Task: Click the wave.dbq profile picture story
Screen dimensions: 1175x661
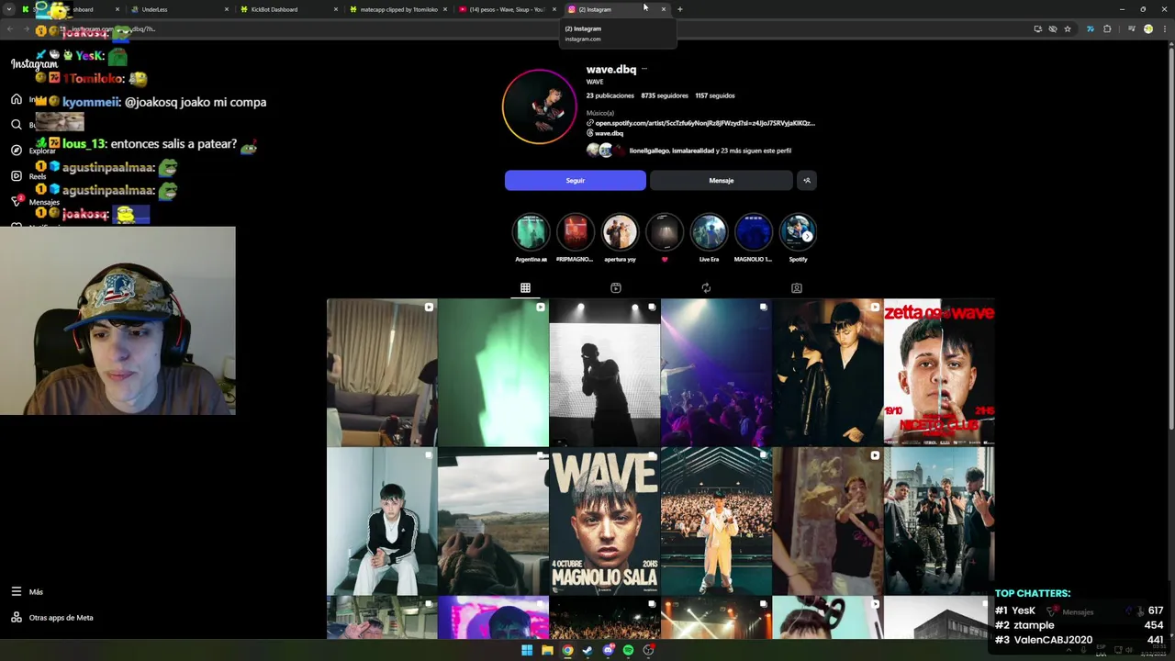Action: pyautogui.click(x=540, y=106)
